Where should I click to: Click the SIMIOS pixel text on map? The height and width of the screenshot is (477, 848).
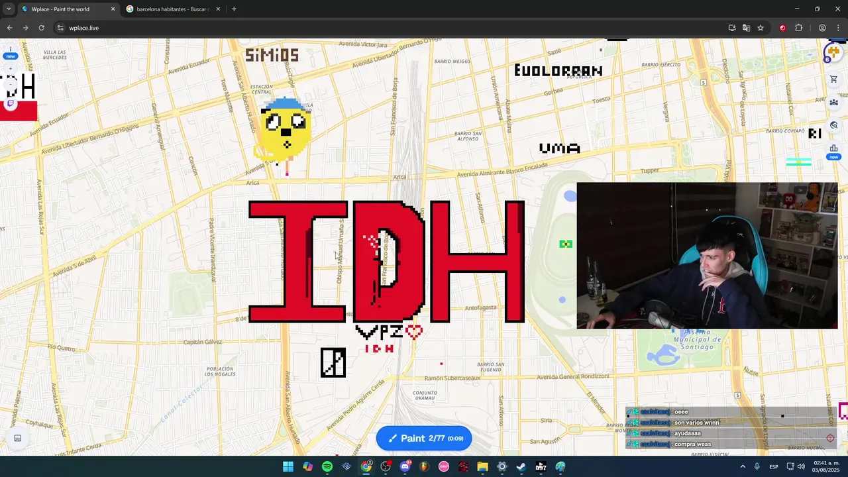tap(272, 56)
